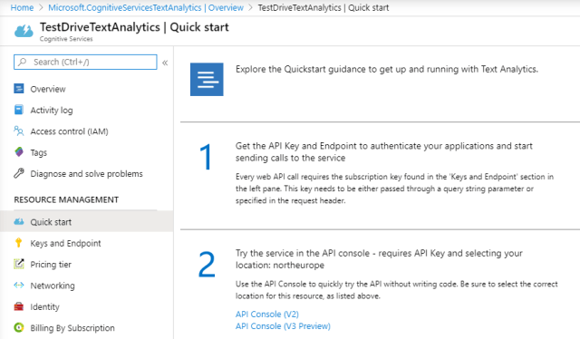580x339 pixels.
Task: Go to Home breadcrumb
Action: click(x=22, y=7)
